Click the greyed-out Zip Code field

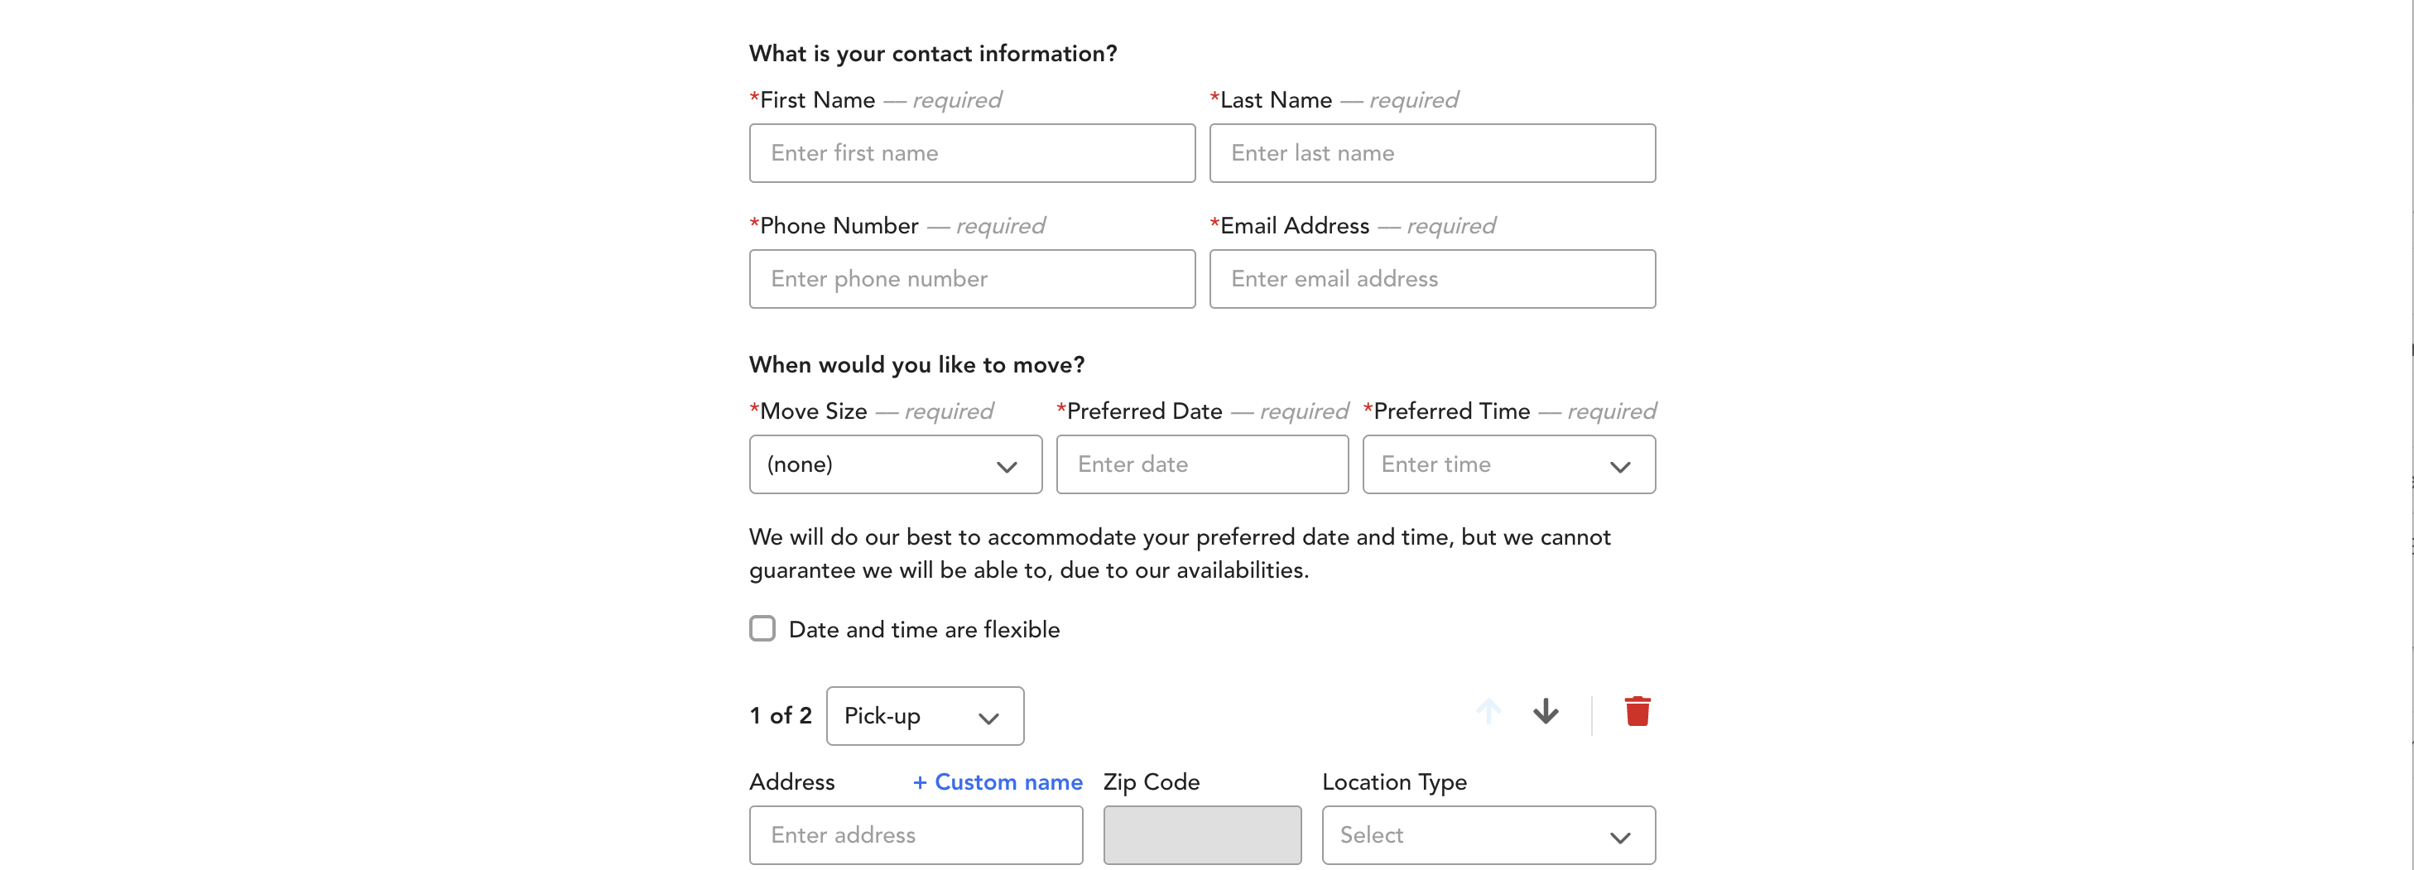pos(1201,835)
